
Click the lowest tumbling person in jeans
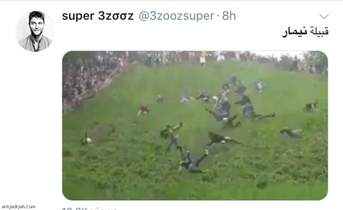193,162
